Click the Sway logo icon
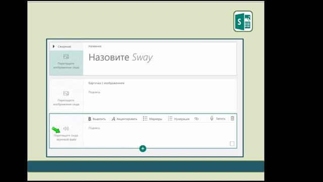 (x=243, y=21)
